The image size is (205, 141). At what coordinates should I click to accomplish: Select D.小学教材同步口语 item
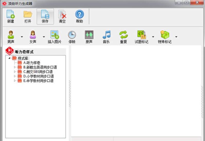36,76
